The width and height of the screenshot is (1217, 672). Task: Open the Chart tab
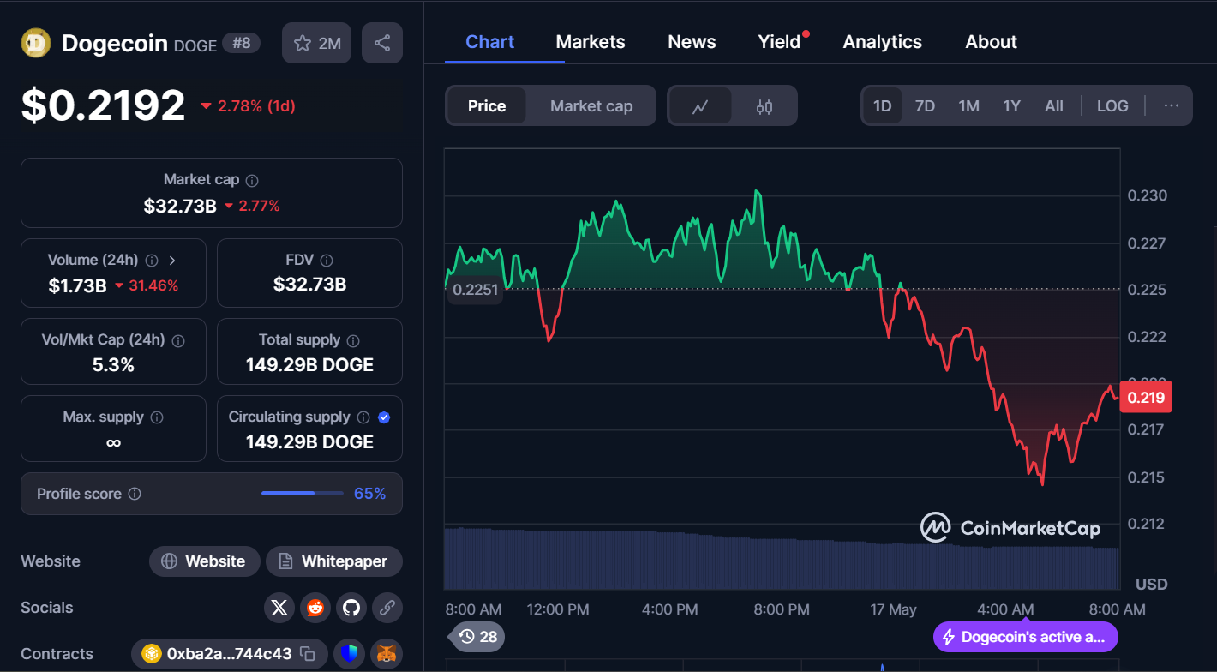tap(490, 42)
